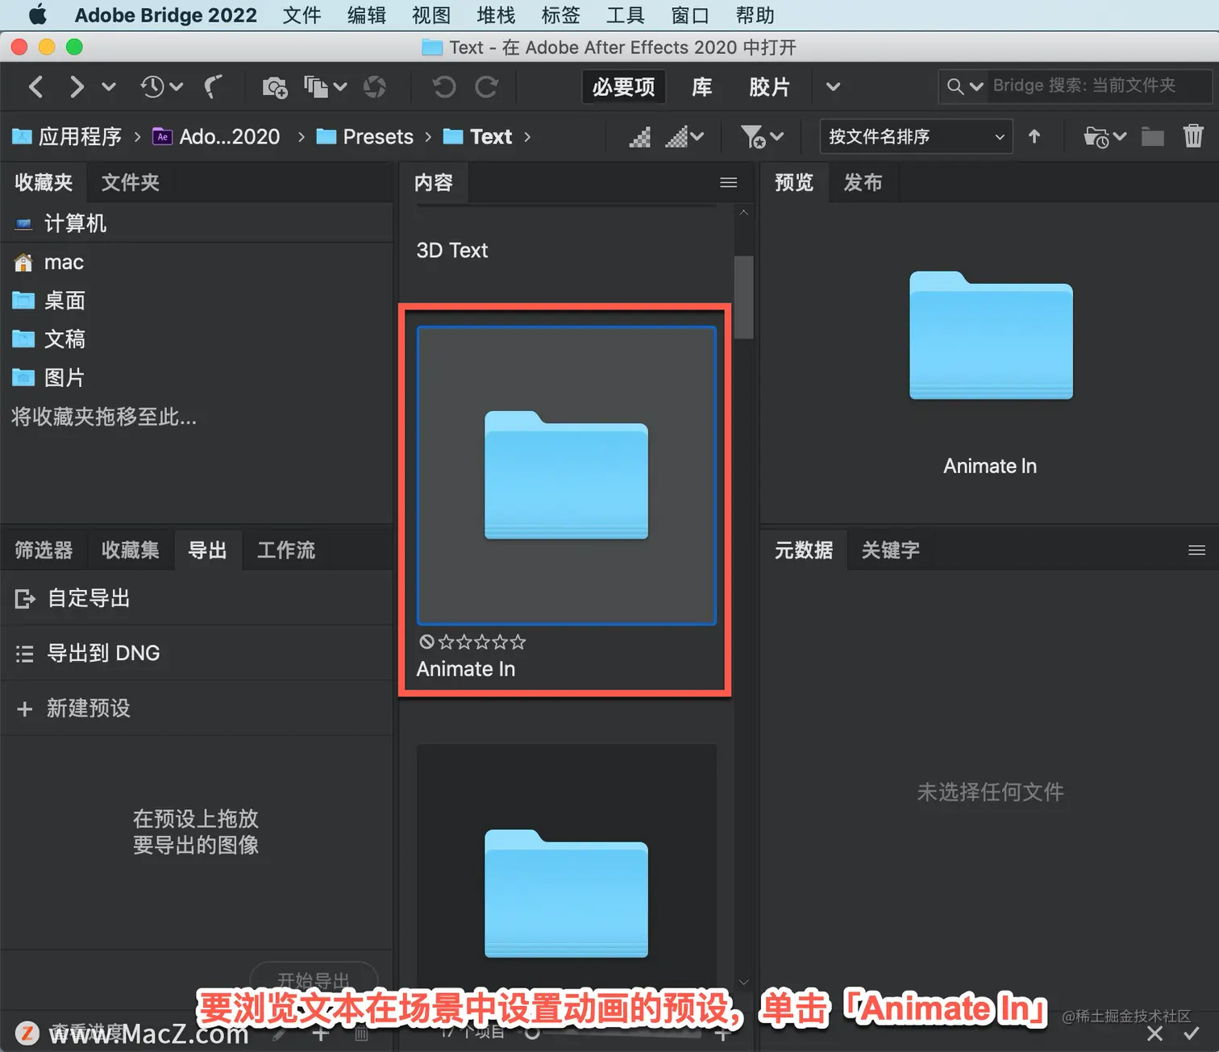Click Text breadcrumb folder
Image resolution: width=1219 pixels, height=1052 pixels.
pyautogui.click(x=478, y=136)
